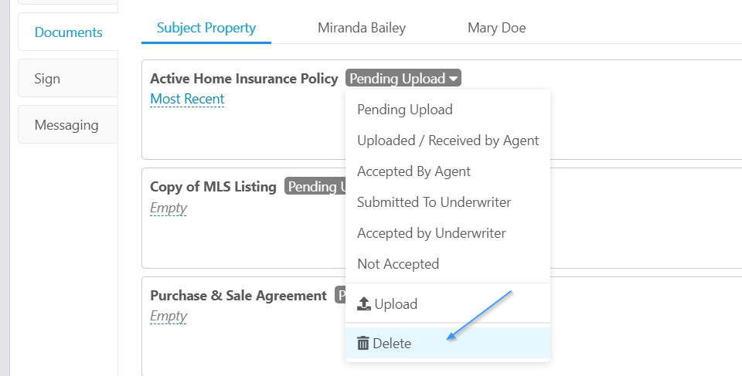Open the Documents sidebar section

click(x=68, y=32)
